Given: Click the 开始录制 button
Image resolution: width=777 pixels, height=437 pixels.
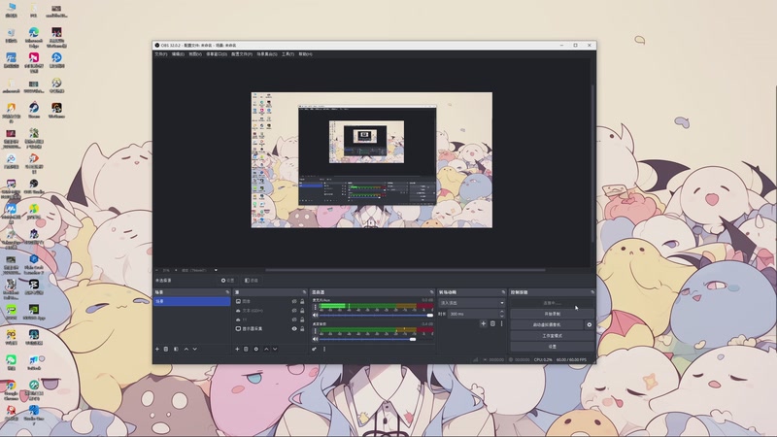Looking at the screenshot, I should (x=552, y=314).
